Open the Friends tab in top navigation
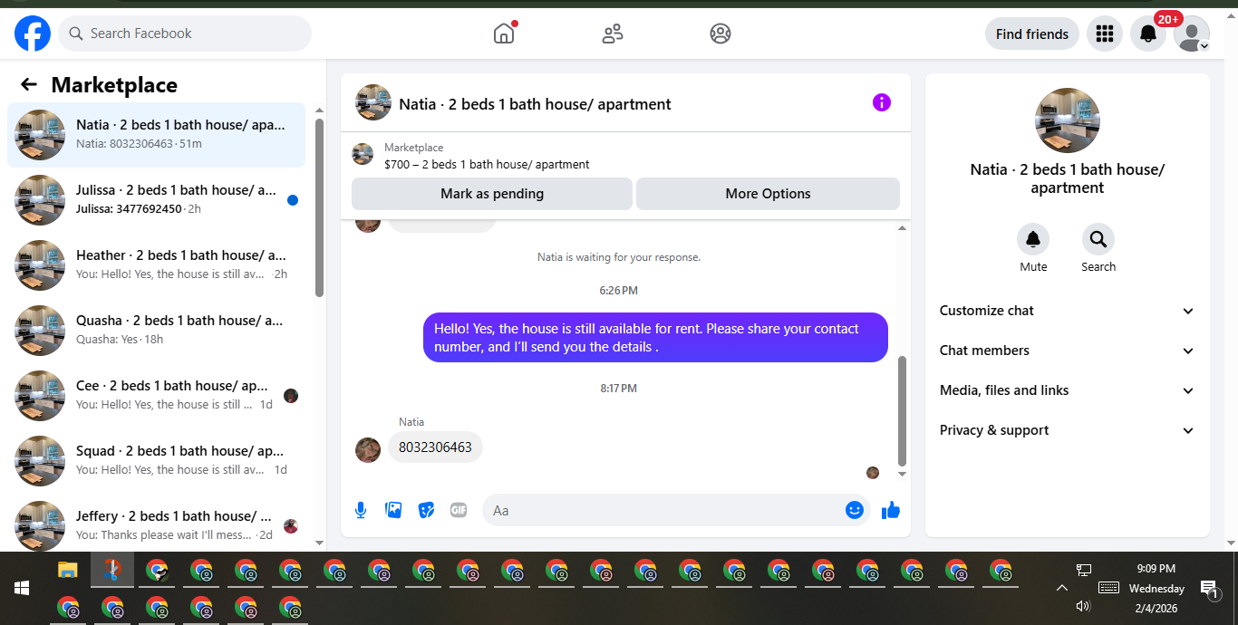 click(613, 34)
